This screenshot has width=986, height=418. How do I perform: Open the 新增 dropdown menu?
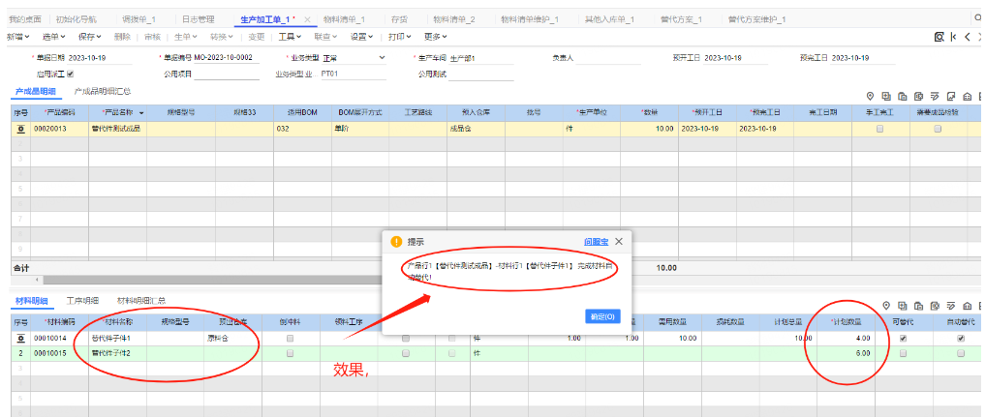[18, 37]
